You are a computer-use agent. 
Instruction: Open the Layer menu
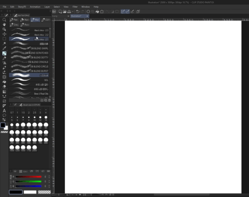pos(47,7)
